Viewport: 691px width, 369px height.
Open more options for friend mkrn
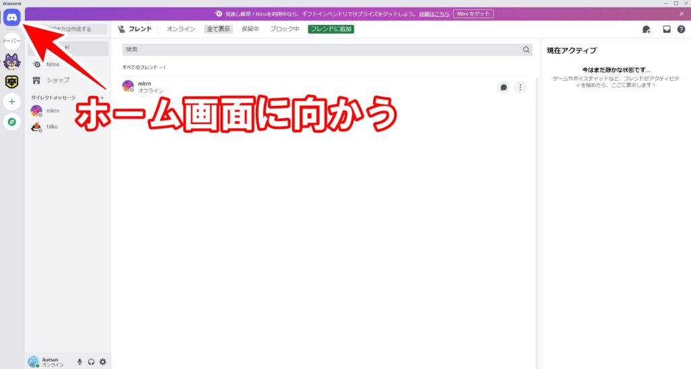coord(520,87)
